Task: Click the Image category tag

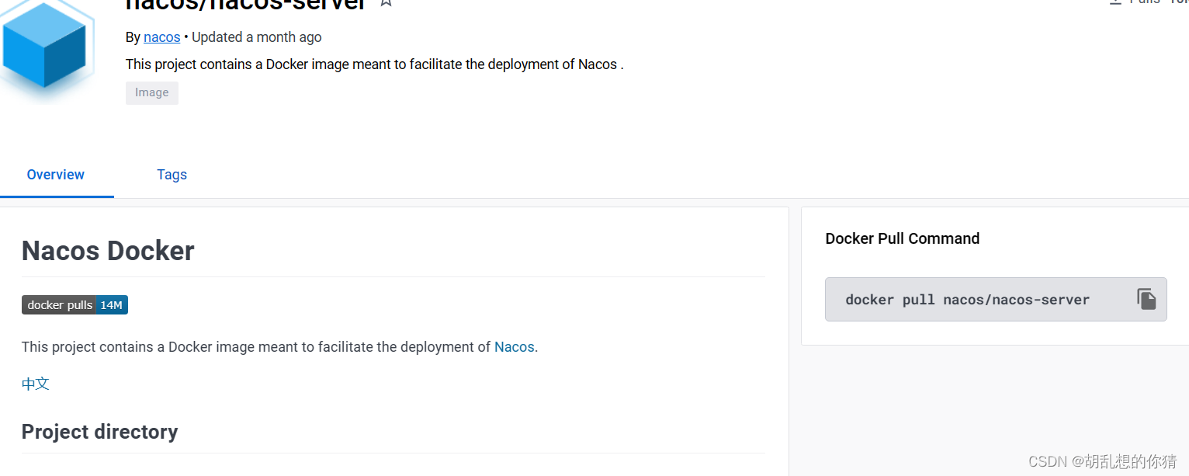Action: pyautogui.click(x=151, y=92)
